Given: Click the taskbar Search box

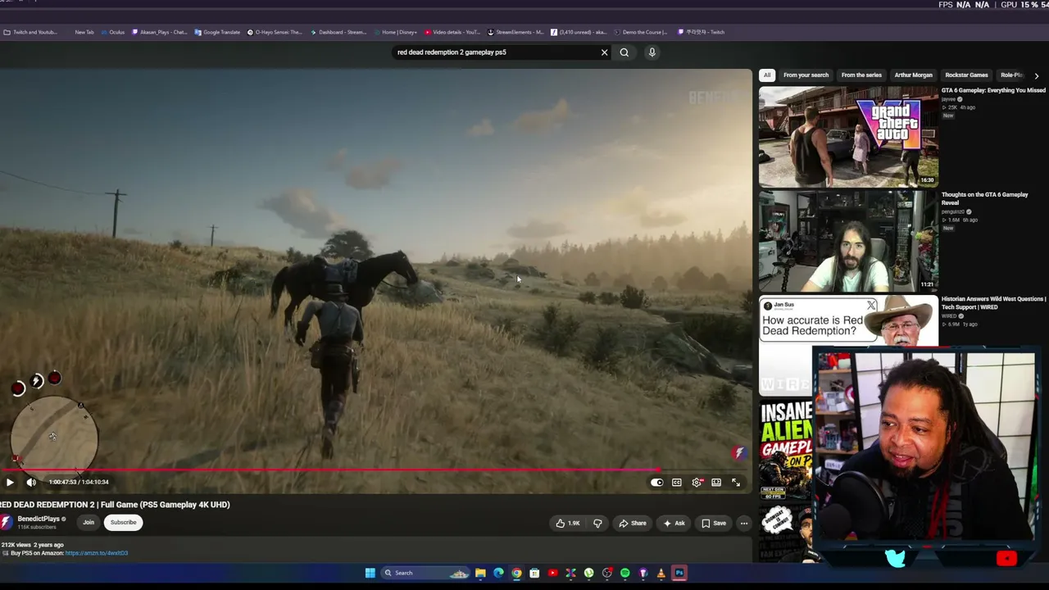Looking at the screenshot, I should [x=425, y=573].
